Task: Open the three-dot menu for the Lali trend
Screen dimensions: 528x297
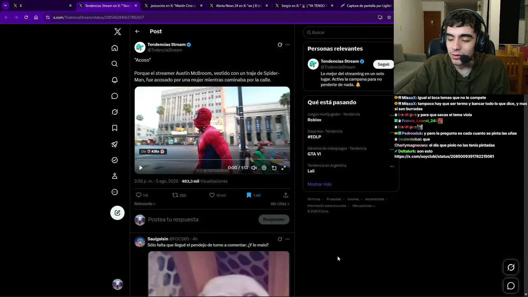Action: [x=392, y=167]
